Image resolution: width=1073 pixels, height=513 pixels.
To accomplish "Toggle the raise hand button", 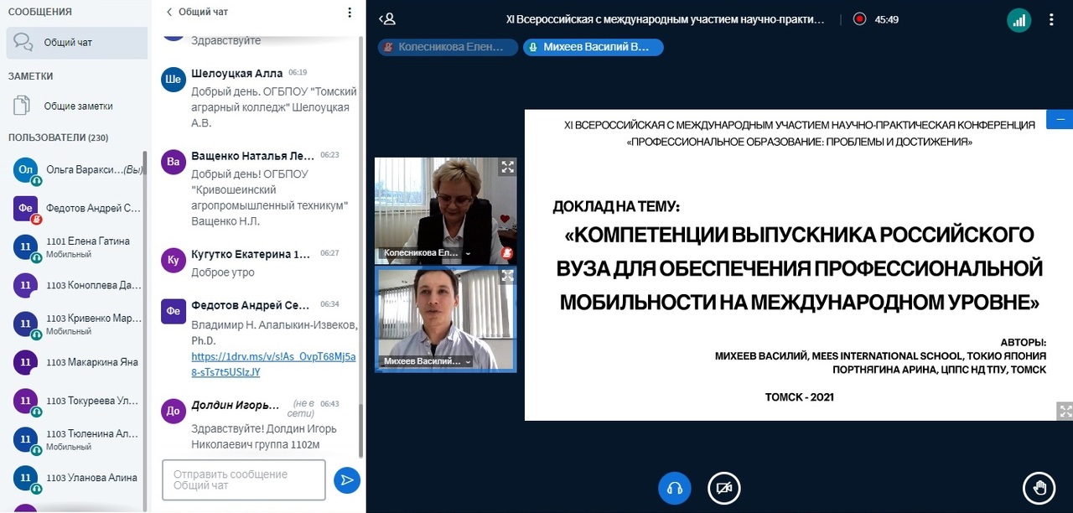I will pos(1039,487).
